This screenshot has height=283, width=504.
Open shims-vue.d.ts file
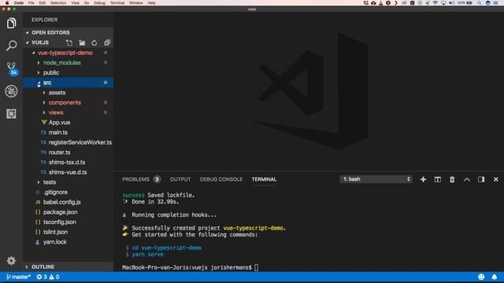68,172
